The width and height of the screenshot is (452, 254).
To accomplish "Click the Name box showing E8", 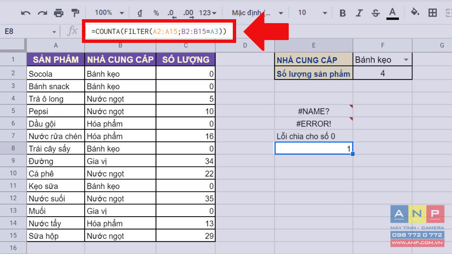I will pos(27,32).
